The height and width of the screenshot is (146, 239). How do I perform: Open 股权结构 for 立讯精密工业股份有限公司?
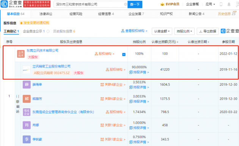(x=116, y=69)
